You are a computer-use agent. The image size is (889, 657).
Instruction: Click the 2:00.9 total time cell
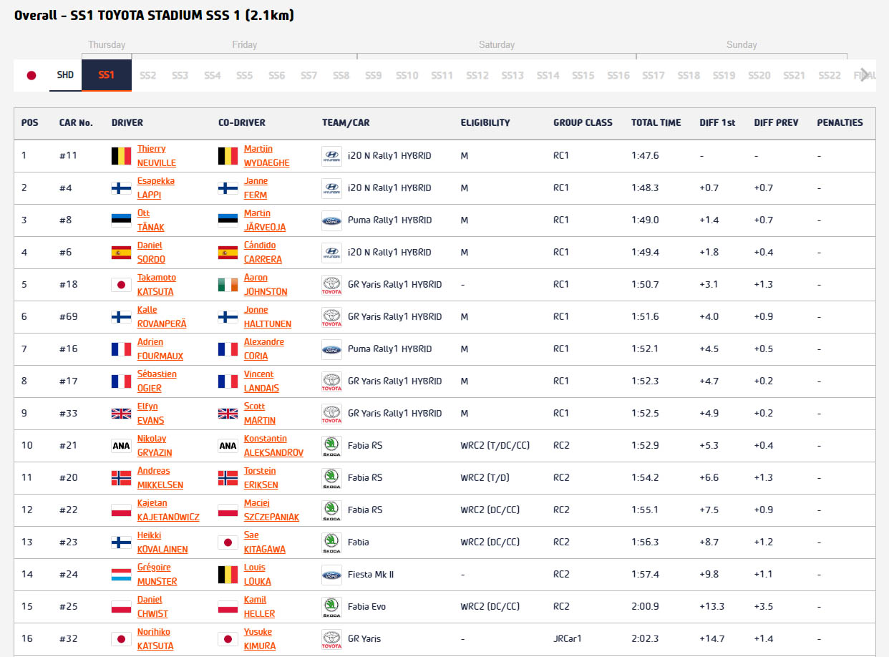(x=645, y=607)
